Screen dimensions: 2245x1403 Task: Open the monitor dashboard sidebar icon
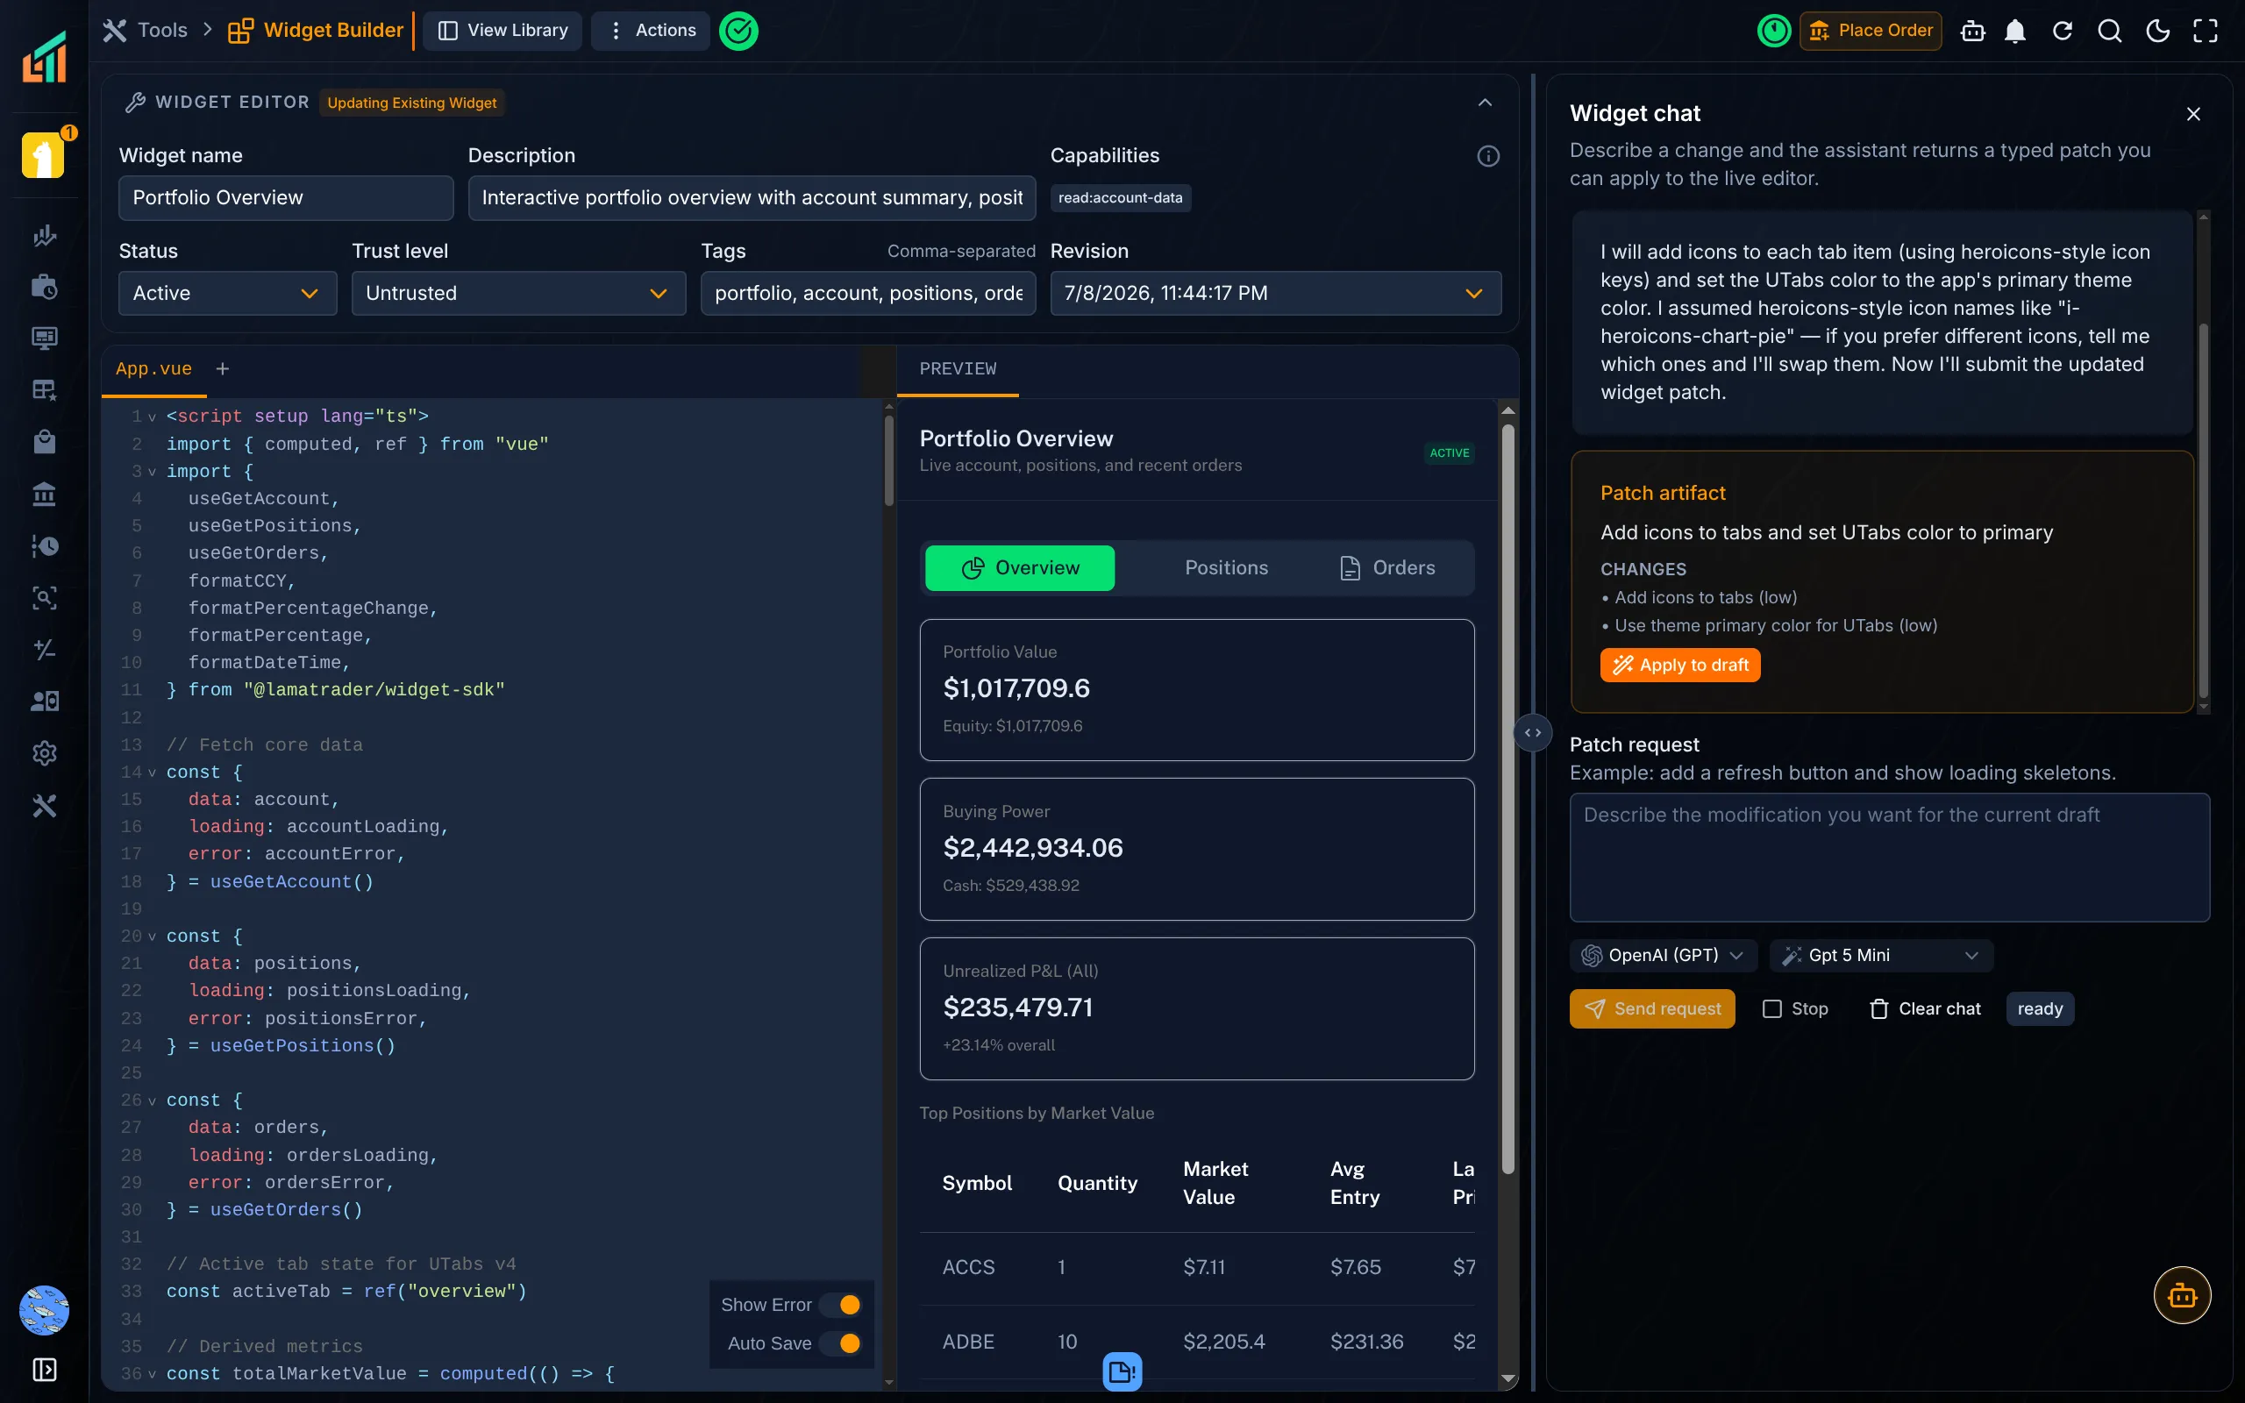point(44,338)
